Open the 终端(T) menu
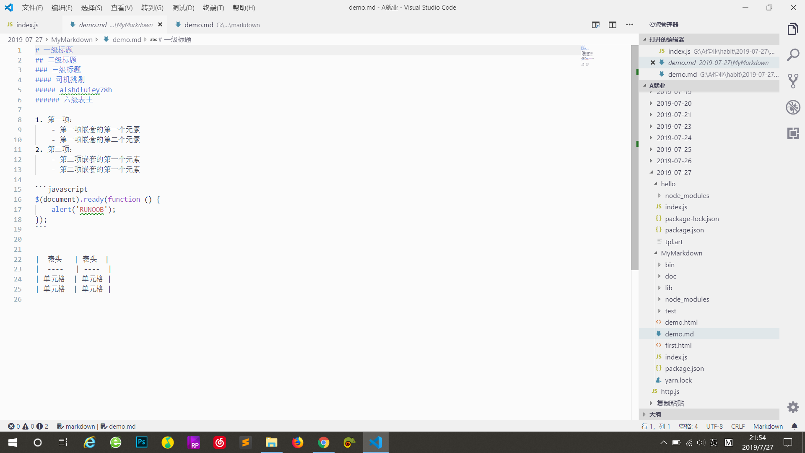Image resolution: width=805 pixels, height=453 pixels. [213, 8]
